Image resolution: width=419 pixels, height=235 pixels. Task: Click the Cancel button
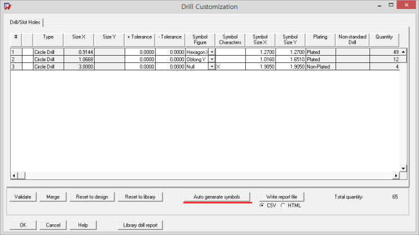point(53,225)
